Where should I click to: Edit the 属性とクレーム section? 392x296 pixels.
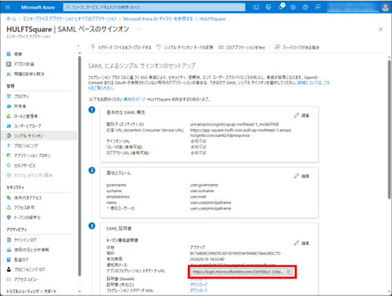[x=302, y=176]
